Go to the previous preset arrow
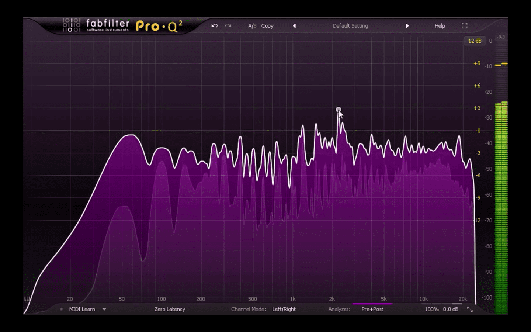 [x=294, y=26]
